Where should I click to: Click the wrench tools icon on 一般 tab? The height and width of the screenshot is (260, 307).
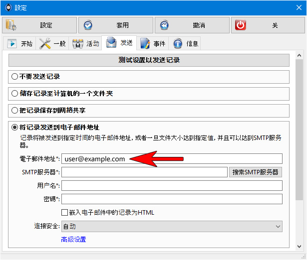(45, 43)
